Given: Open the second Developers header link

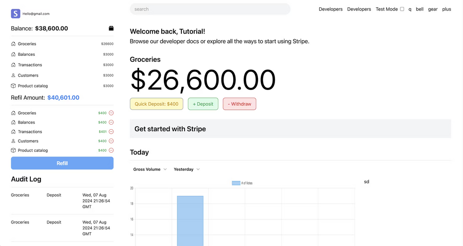Looking at the screenshot, I should pyautogui.click(x=359, y=9).
